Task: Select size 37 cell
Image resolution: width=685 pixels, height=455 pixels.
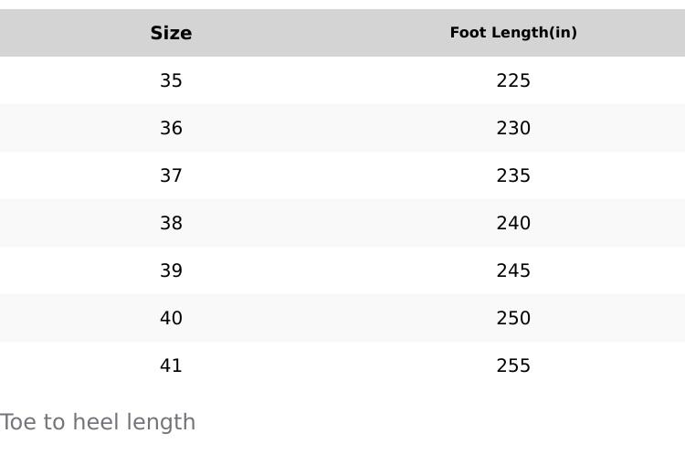Action: tap(171, 175)
